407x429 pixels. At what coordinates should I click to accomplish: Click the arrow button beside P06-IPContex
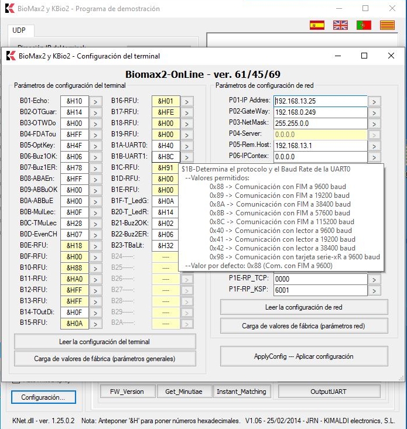coord(374,157)
